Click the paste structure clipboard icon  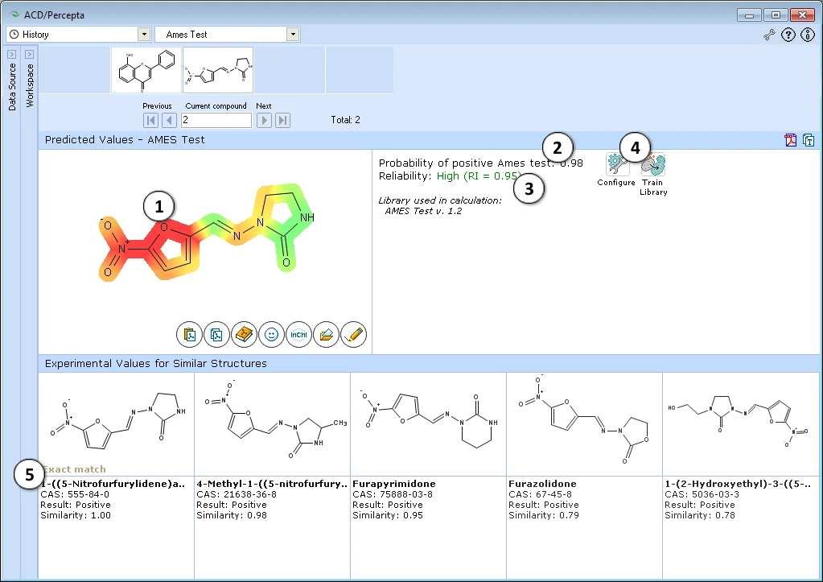click(190, 335)
